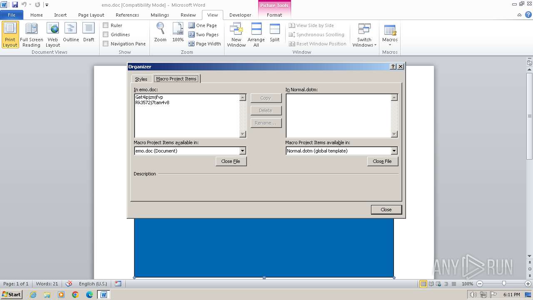Screen dimensions: 533x300
Task: Close File under emo.doc list
Action: (231, 161)
